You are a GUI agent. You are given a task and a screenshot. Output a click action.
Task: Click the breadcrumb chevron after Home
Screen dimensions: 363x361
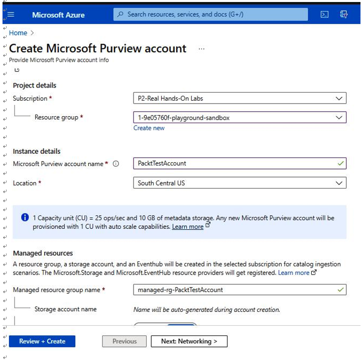click(32, 33)
